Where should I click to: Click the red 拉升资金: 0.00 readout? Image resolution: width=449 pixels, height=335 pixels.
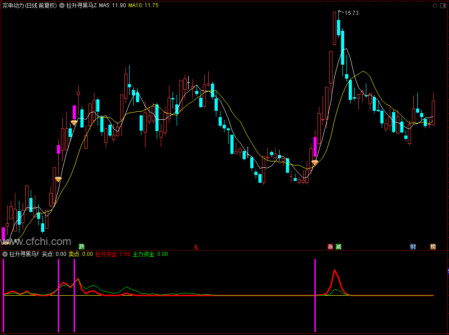[x=113, y=254]
